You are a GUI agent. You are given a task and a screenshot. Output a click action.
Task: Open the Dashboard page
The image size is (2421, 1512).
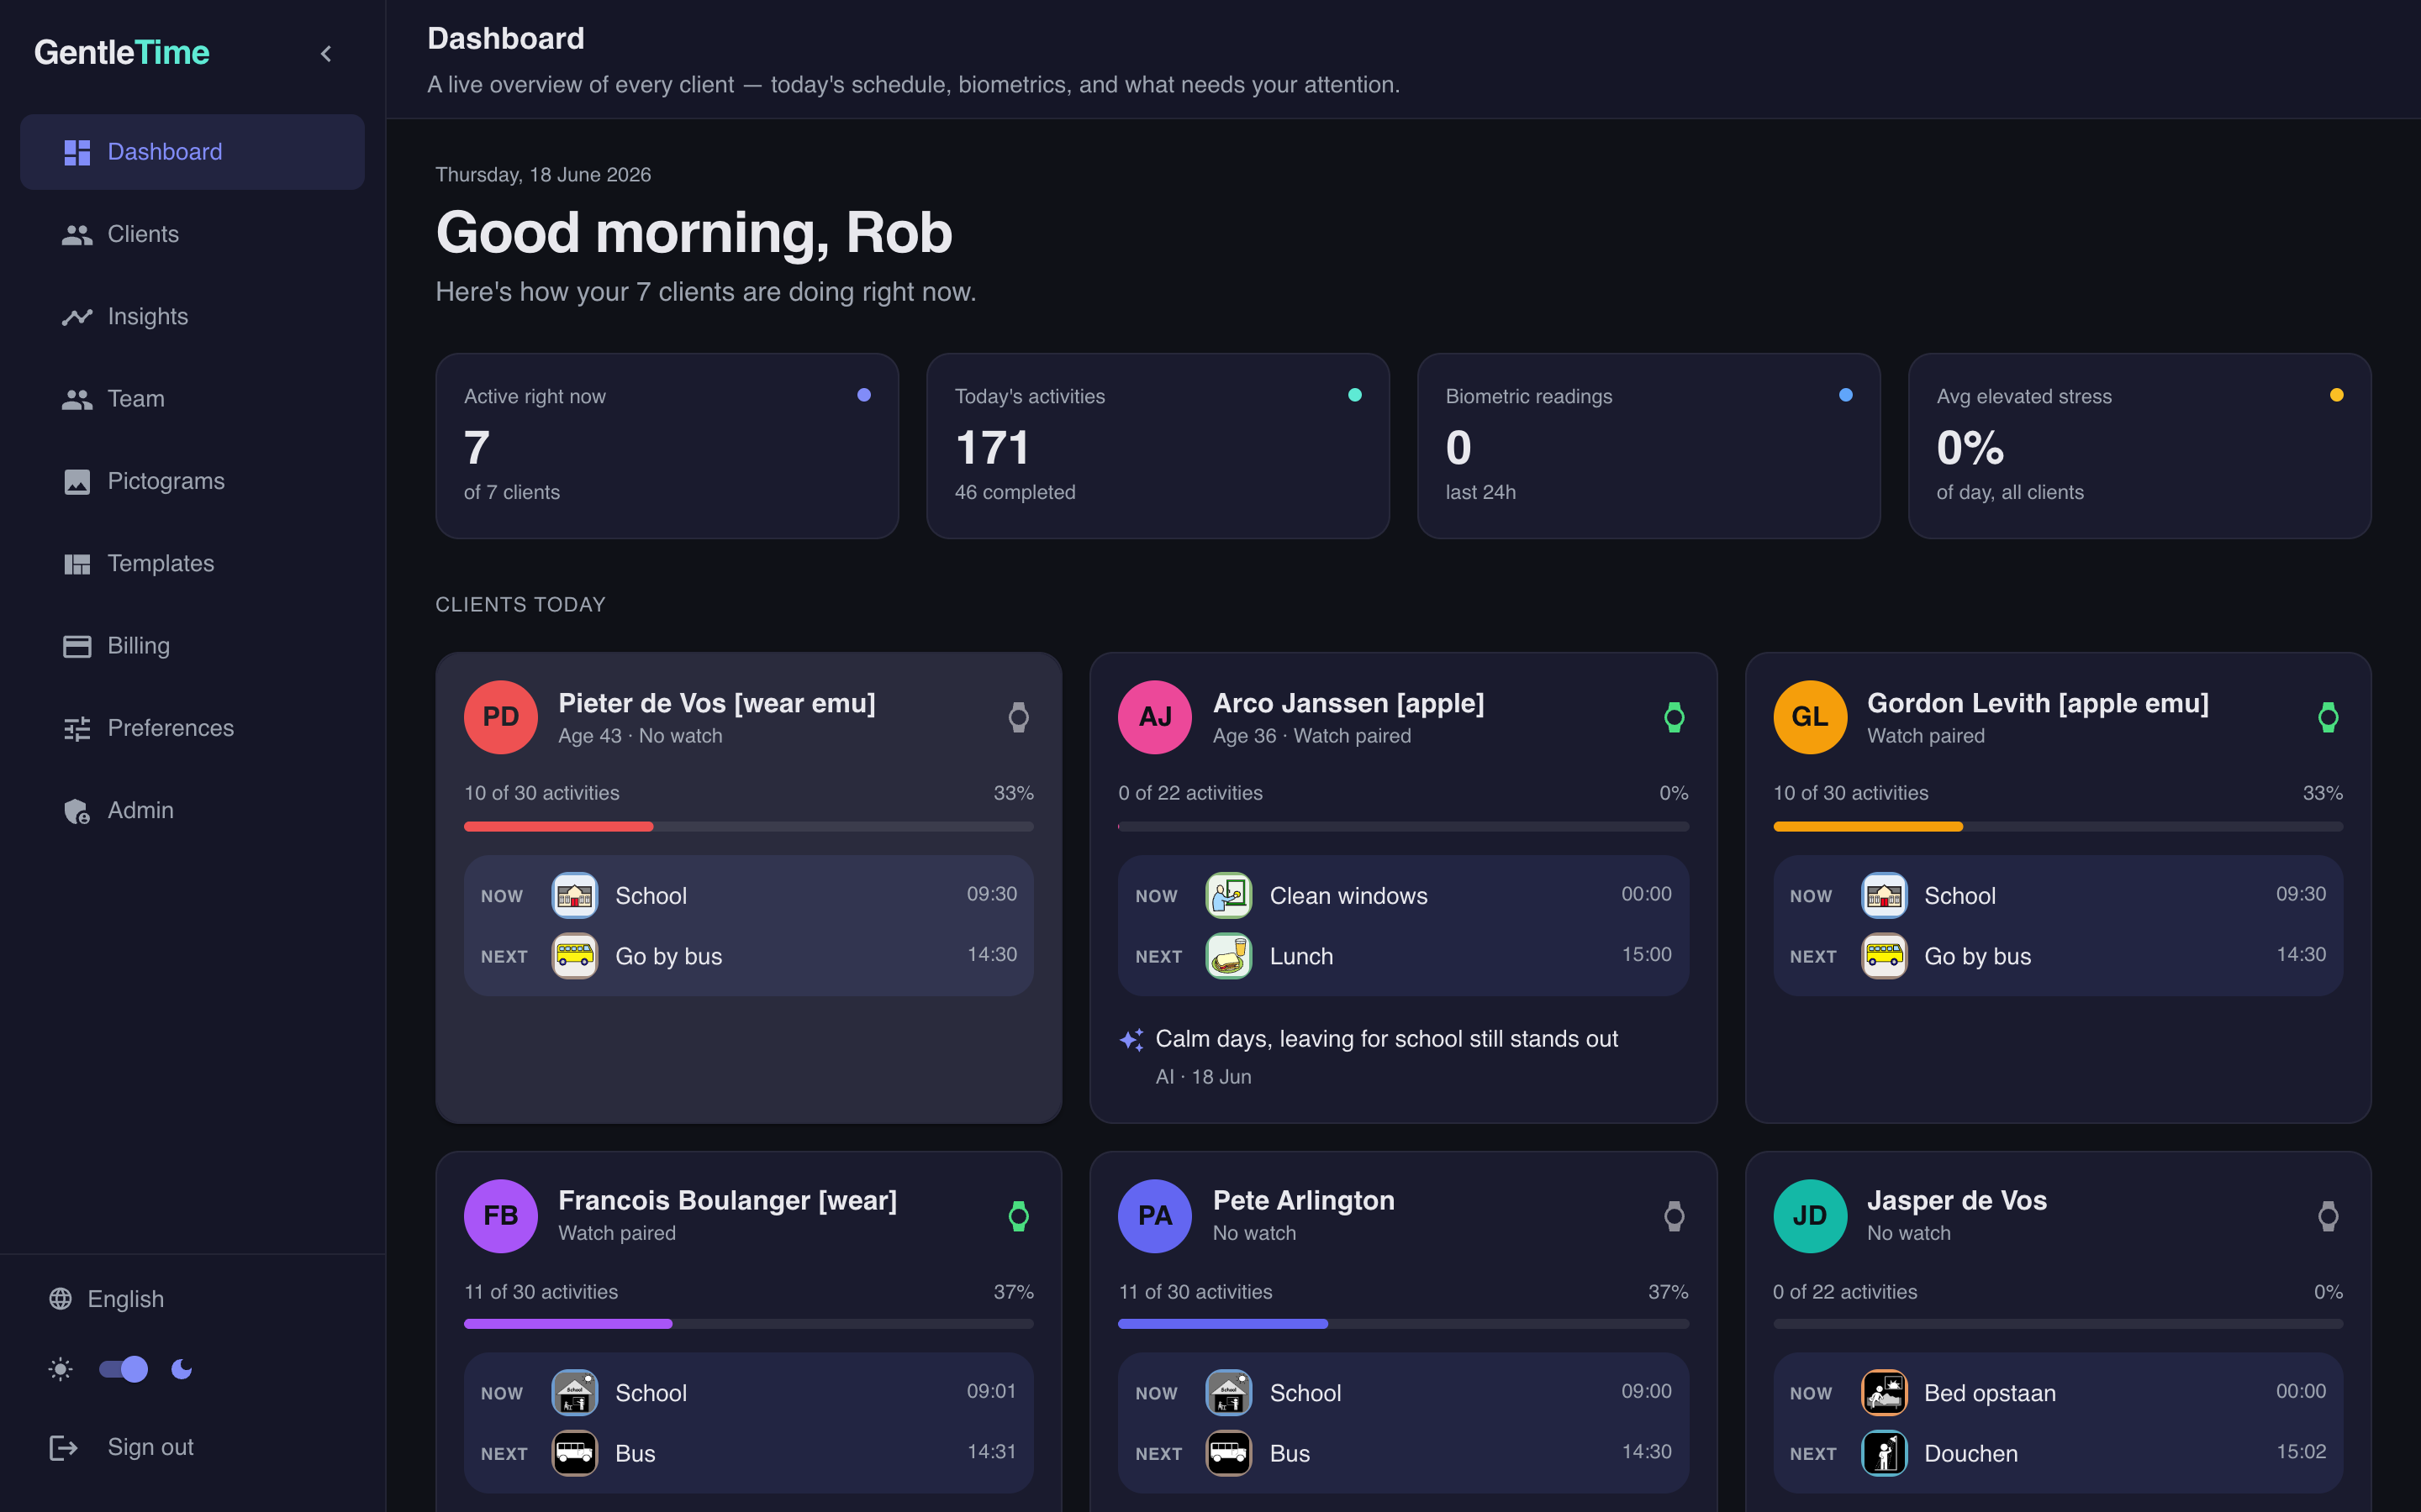[x=192, y=152]
